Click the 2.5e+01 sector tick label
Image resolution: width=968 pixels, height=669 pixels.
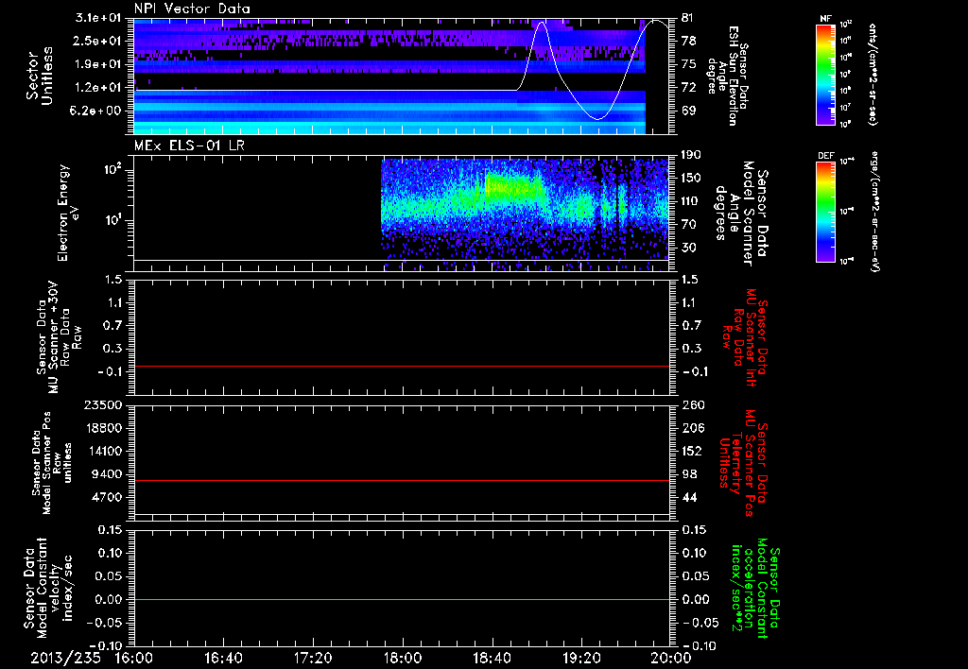tap(98, 41)
